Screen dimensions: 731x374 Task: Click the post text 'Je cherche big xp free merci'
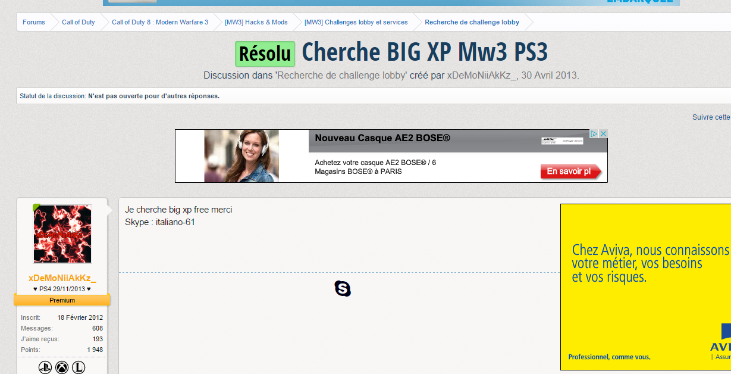point(178,210)
